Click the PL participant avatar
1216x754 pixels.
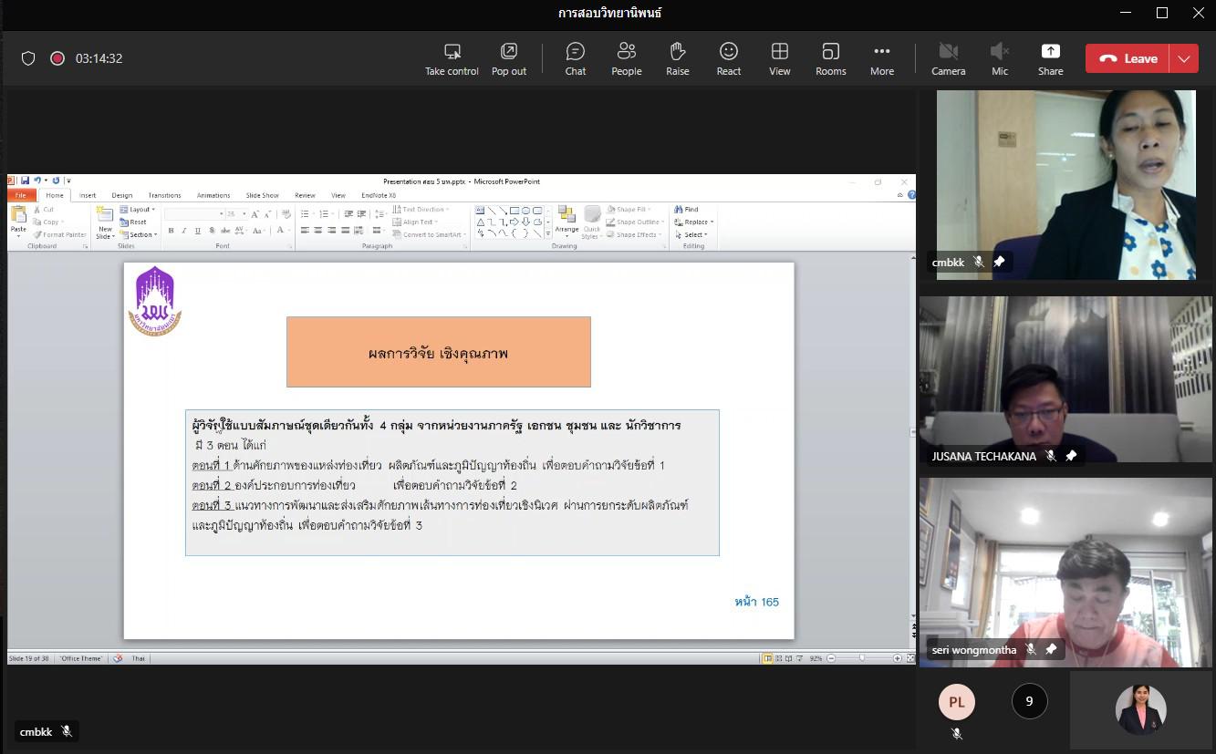pos(957,702)
